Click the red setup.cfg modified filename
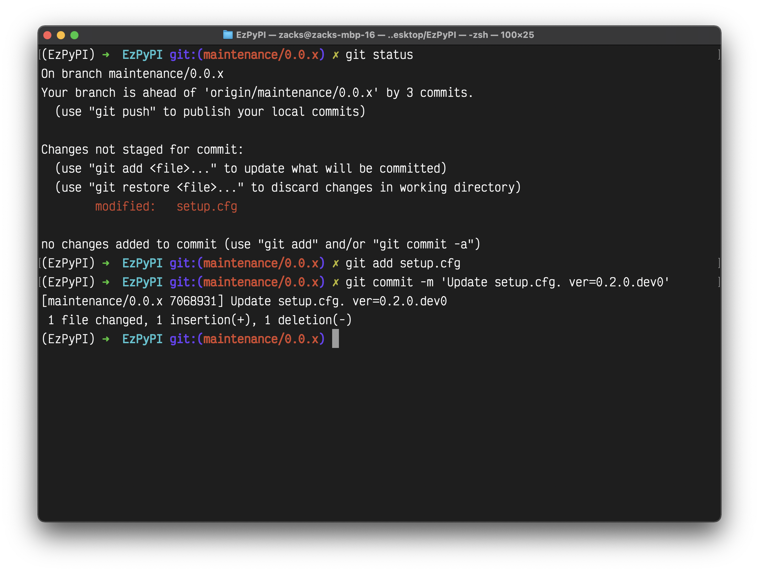Image resolution: width=759 pixels, height=572 pixels. coord(207,206)
